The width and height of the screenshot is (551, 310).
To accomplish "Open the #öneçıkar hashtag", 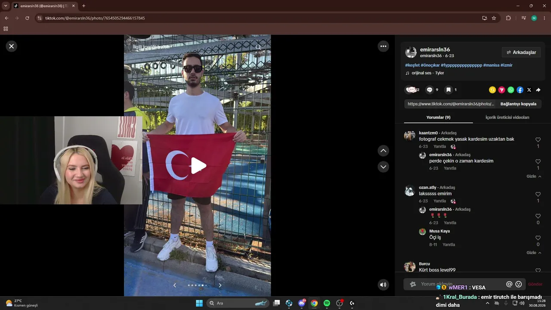I will point(430,65).
